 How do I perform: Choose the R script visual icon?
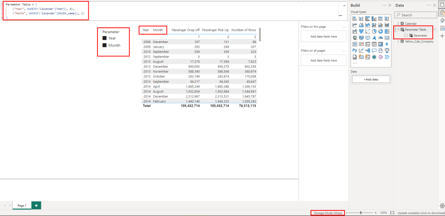tap(387, 44)
